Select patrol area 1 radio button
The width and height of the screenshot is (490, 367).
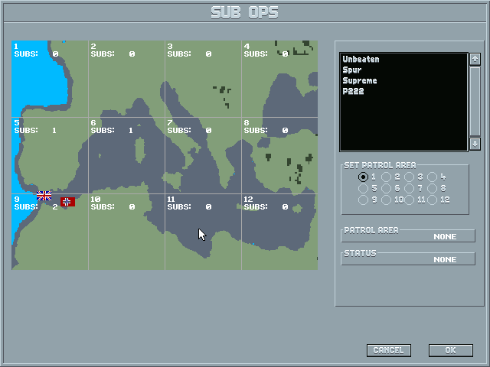tap(363, 177)
